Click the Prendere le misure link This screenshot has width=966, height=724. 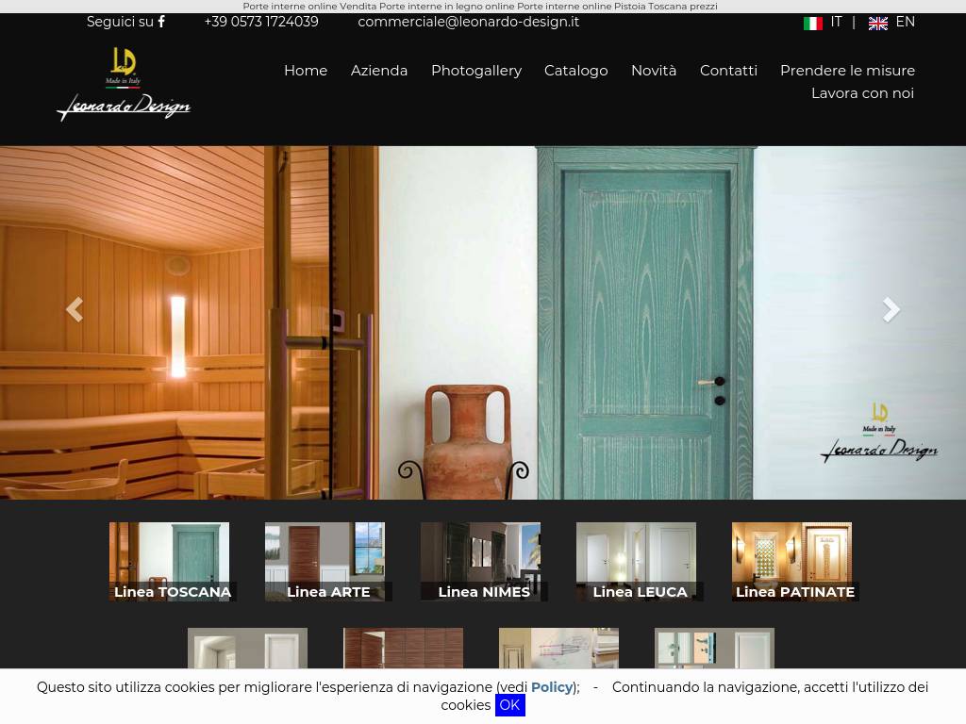click(847, 71)
